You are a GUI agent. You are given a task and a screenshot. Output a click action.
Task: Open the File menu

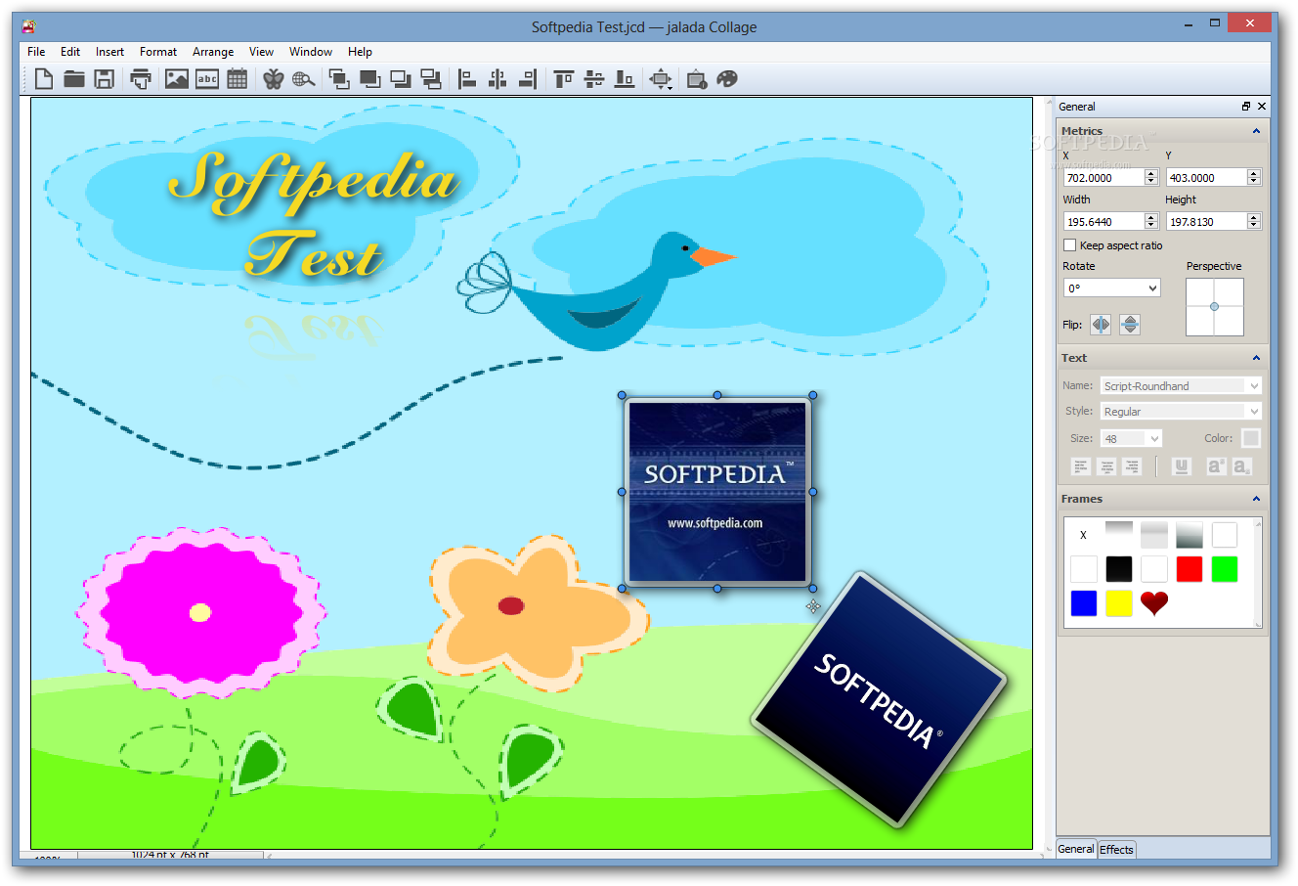(36, 52)
